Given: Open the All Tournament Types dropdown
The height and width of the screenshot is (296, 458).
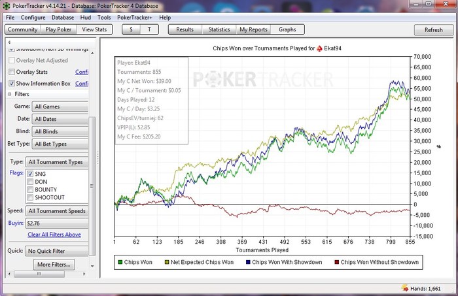Looking at the screenshot, I should (x=57, y=162).
